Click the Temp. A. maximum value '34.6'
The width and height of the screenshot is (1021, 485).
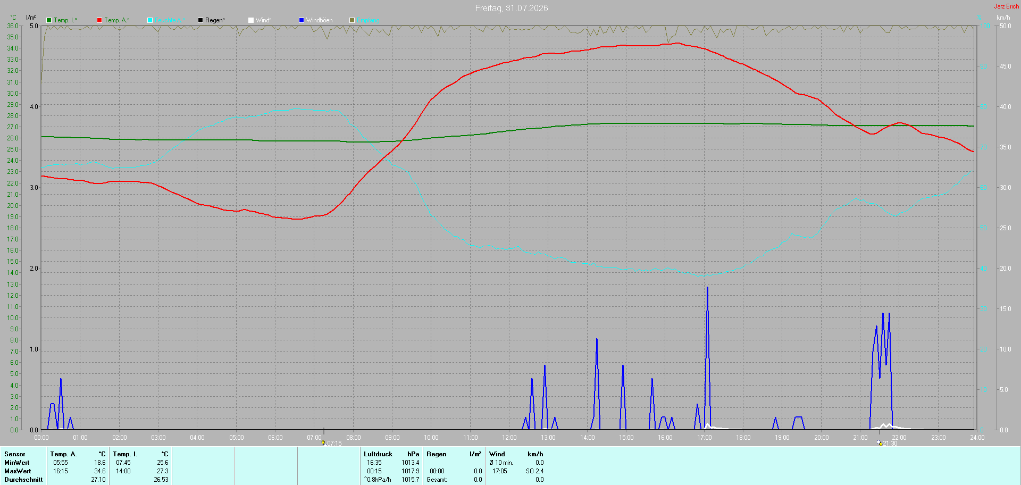[x=100, y=471]
